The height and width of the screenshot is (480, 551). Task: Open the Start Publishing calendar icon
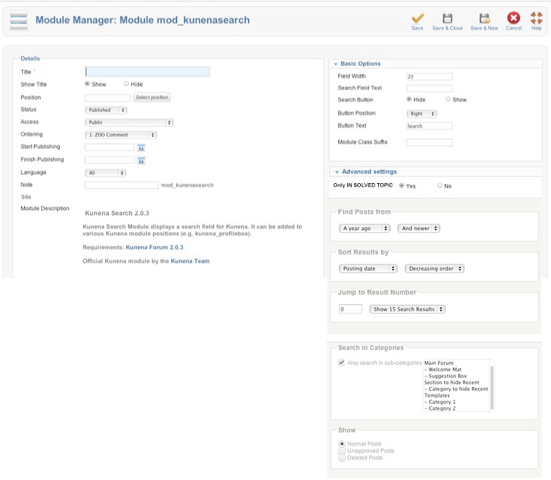(x=141, y=147)
